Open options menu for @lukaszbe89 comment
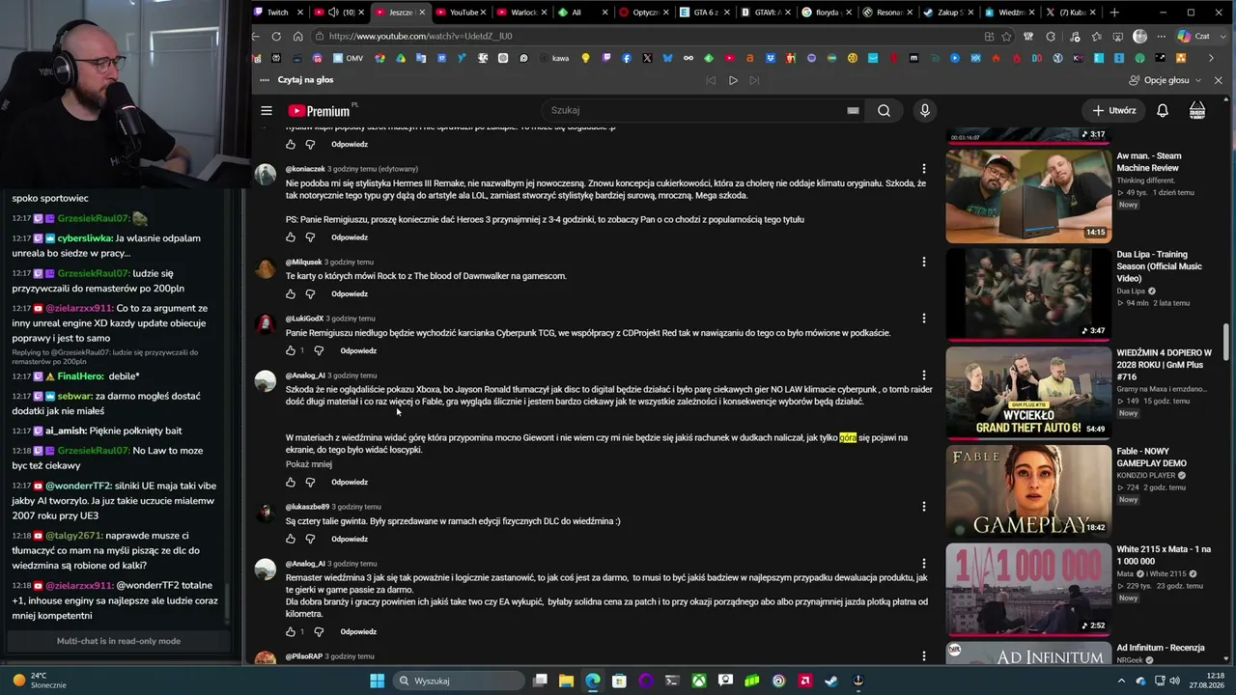This screenshot has height=695, width=1236. (924, 506)
